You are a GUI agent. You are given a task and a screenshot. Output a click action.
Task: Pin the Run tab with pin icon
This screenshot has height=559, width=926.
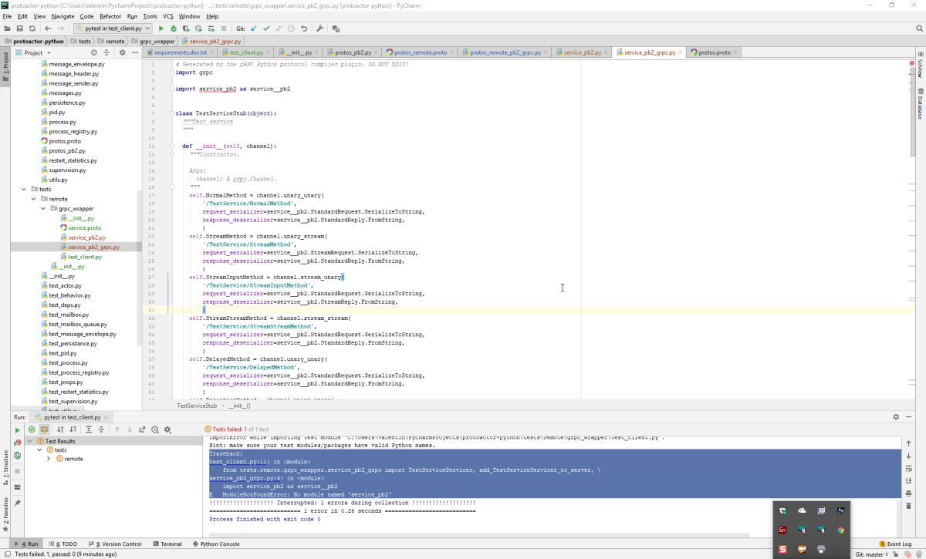(17, 503)
